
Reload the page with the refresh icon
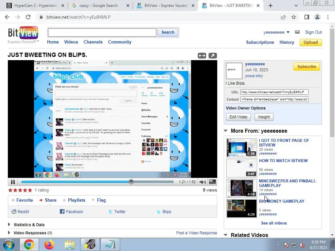(28, 17)
